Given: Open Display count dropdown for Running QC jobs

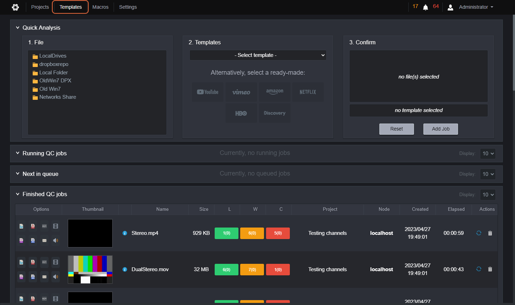Looking at the screenshot, I should (x=488, y=154).
